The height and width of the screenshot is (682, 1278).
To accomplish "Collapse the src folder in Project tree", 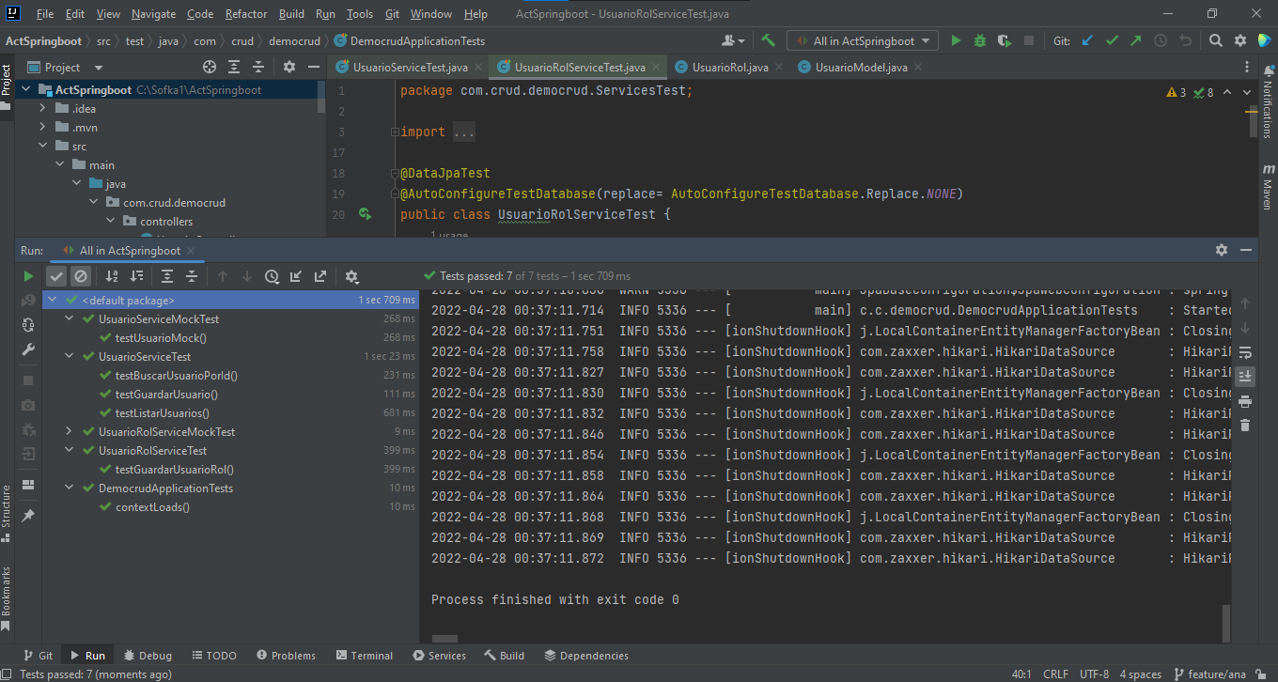I will tap(42, 146).
